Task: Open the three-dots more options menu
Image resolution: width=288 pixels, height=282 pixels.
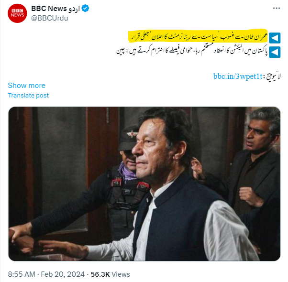Action: tap(276, 8)
